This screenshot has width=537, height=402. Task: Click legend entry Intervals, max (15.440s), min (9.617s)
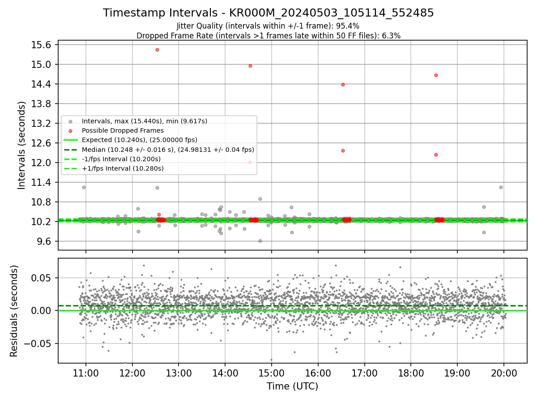(145, 121)
